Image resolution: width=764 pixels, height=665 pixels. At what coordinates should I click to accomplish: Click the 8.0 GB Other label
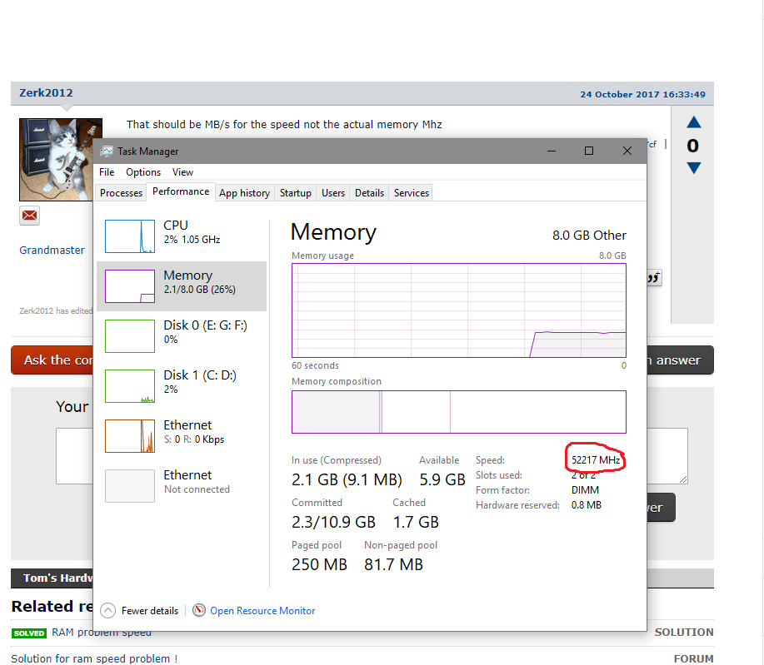(589, 236)
